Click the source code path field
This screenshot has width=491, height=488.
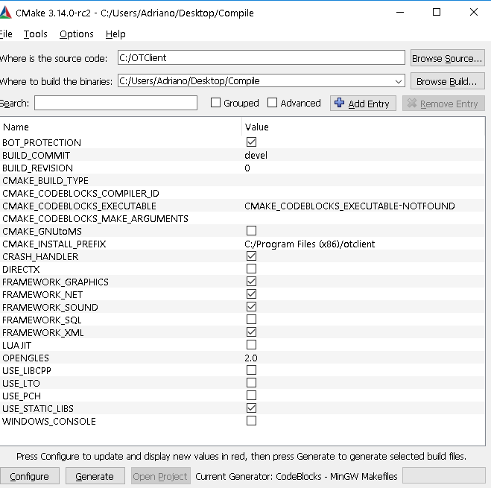coord(262,57)
